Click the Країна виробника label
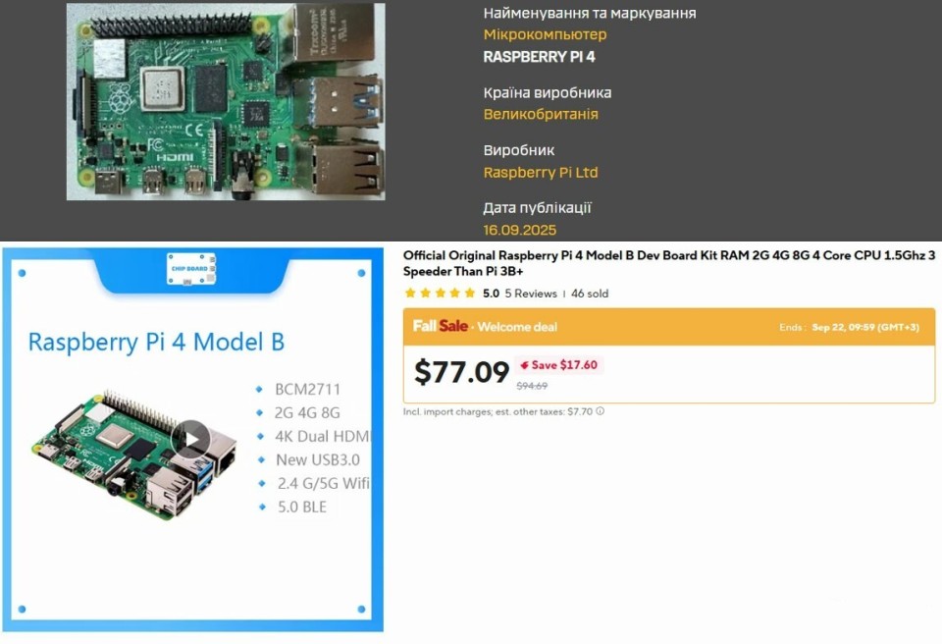This screenshot has height=644, width=942. coord(548,93)
